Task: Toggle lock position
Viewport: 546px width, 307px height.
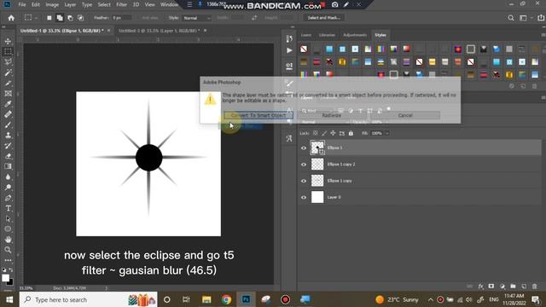Action: [x=333, y=133]
